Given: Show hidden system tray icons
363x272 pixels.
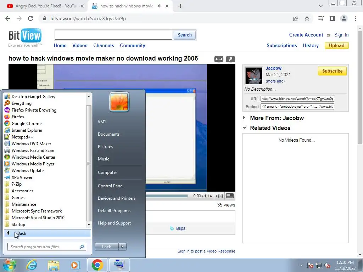Looking at the screenshot, I should 301,265.
